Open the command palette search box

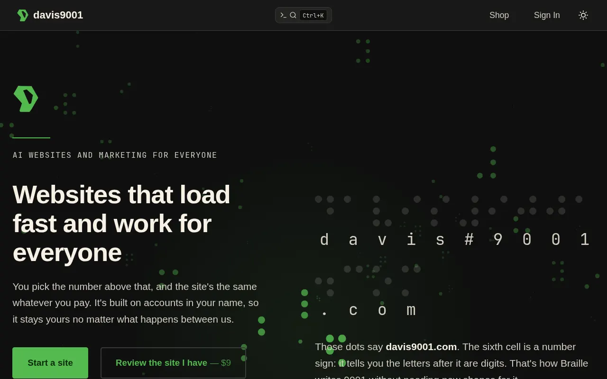[x=303, y=15]
